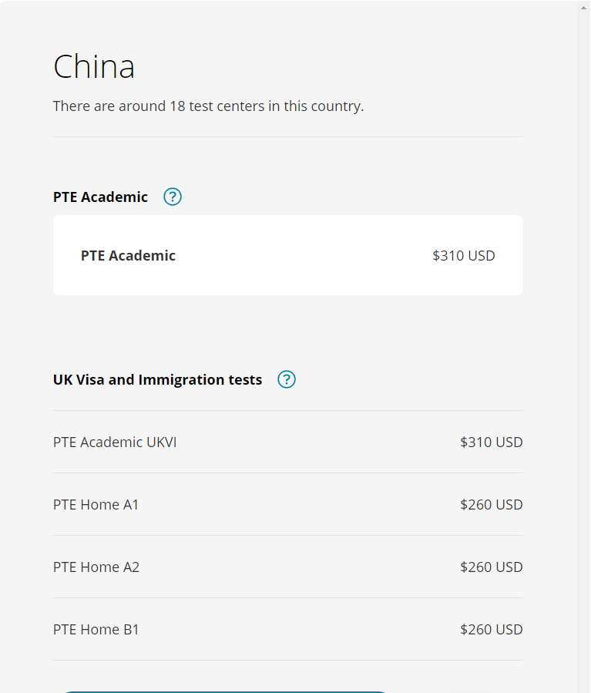Viewport: 591px width, 693px height.
Task: Click the PTE Academic section heading
Action: (x=100, y=197)
